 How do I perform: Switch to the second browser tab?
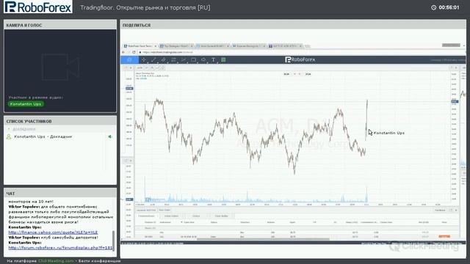pyautogui.click(x=176, y=46)
